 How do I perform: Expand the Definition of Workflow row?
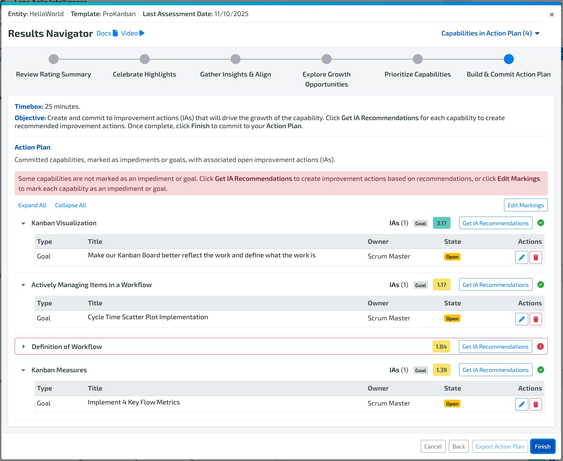point(24,347)
